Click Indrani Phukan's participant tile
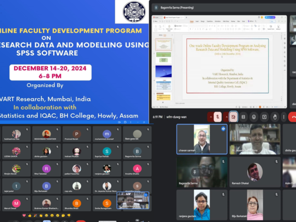 (76, 151)
